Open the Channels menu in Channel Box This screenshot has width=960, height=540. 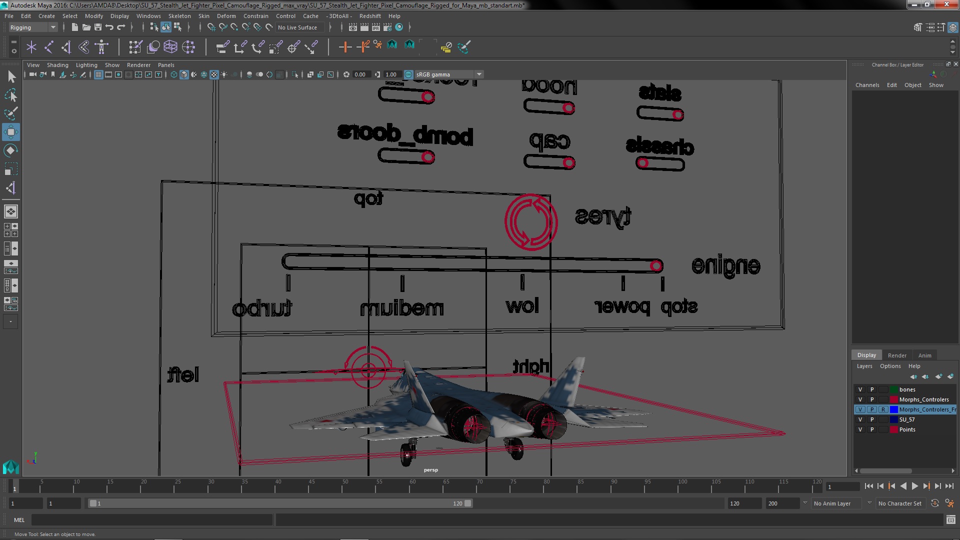click(x=867, y=85)
